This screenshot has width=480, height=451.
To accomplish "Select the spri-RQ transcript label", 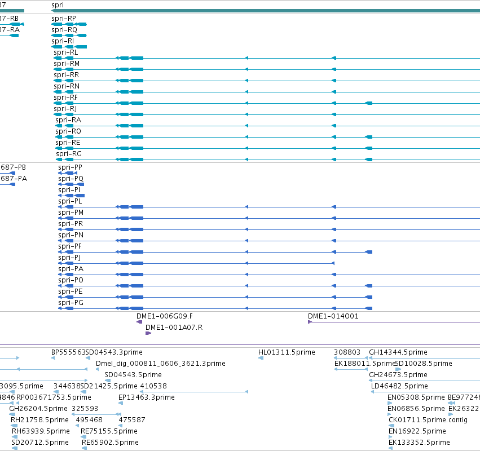I will coord(64,30).
